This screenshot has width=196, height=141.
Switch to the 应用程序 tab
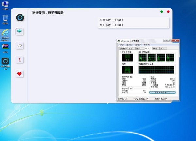click(x=123, y=48)
